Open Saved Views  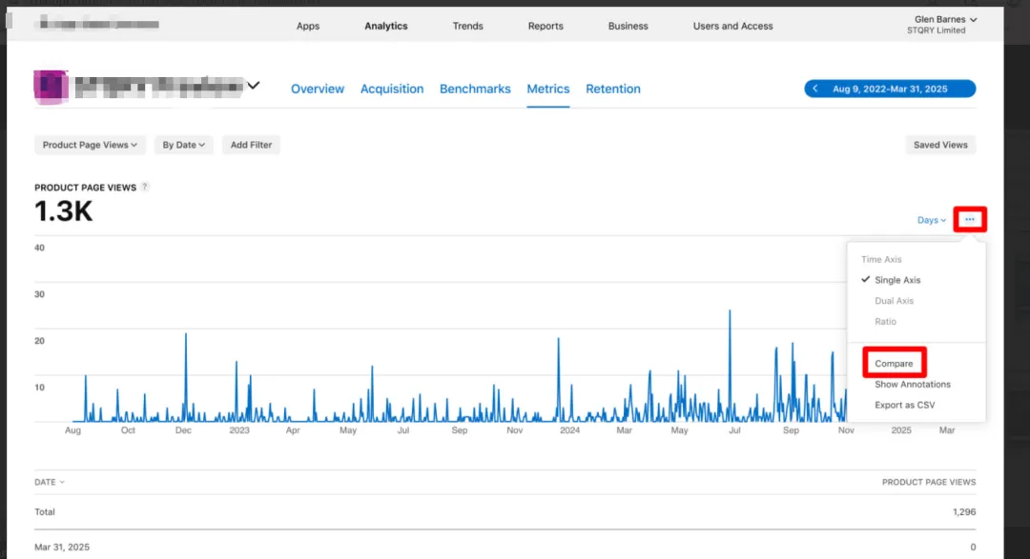click(x=940, y=145)
